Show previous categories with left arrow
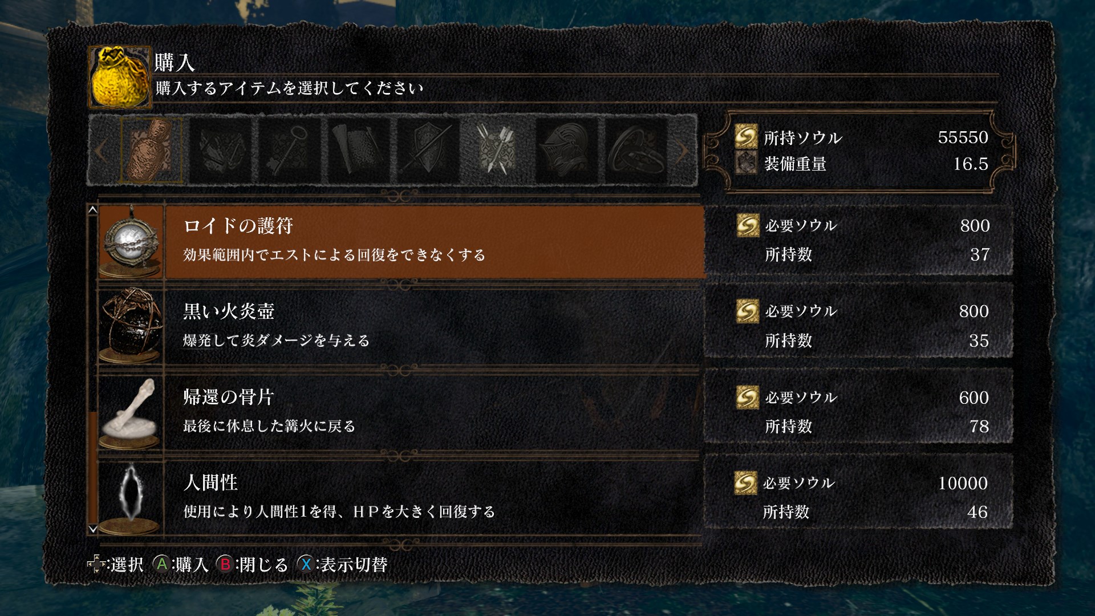Screen dimensions: 1095x616 point(101,151)
